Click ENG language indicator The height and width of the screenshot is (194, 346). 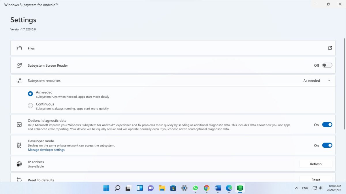[x=305, y=188]
